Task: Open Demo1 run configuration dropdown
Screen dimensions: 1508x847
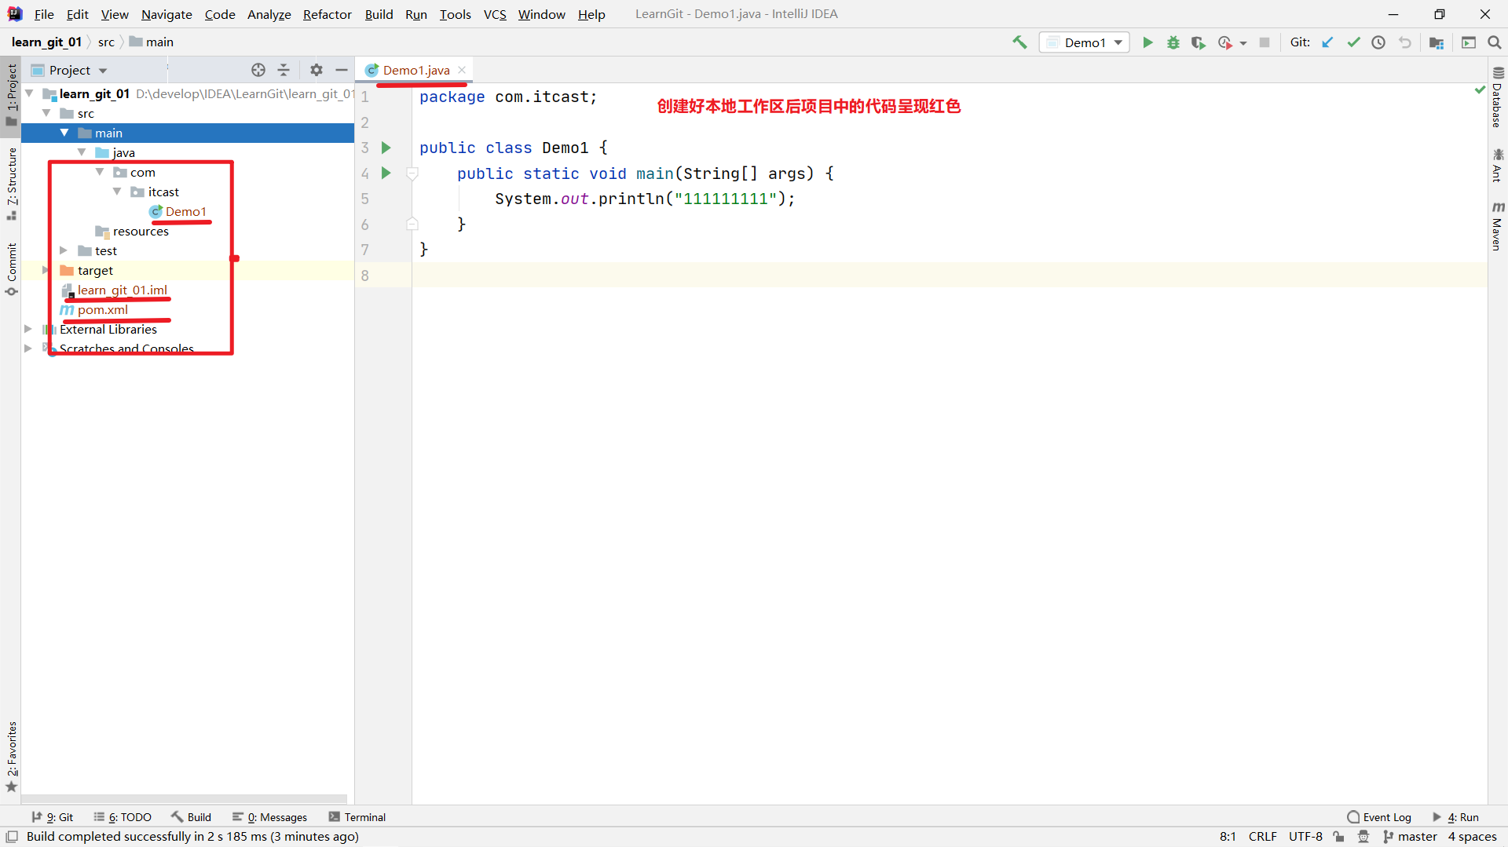Action: pos(1085,42)
